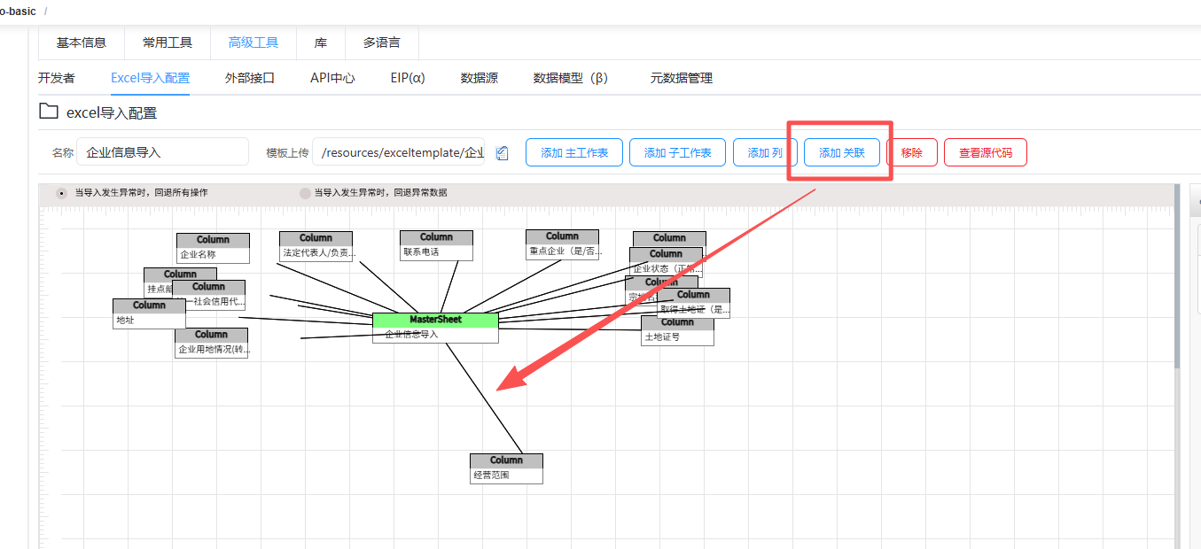Click the 移除 button
Viewport: 1201px width, 549px height.
pos(912,152)
